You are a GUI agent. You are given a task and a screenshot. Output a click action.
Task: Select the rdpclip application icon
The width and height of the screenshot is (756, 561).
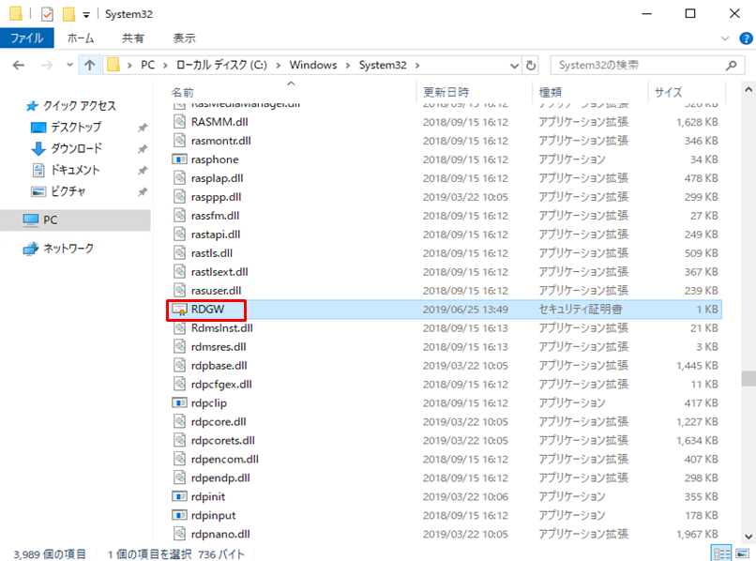[179, 402]
